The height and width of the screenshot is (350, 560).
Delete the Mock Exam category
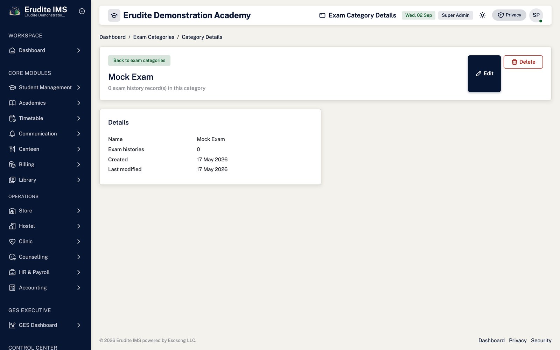pos(523,62)
